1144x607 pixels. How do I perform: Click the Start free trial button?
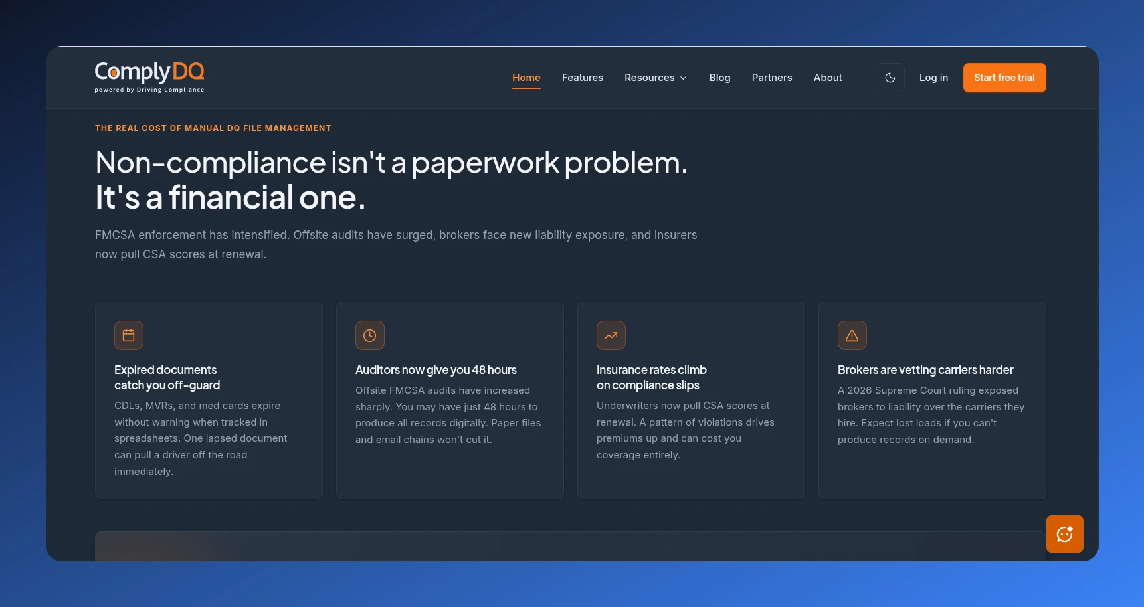coord(1004,78)
